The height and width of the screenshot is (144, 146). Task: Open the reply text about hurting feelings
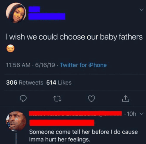[x=83, y=136]
